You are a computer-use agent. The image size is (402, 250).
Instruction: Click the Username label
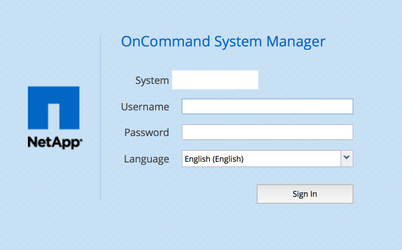[x=145, y=107]
